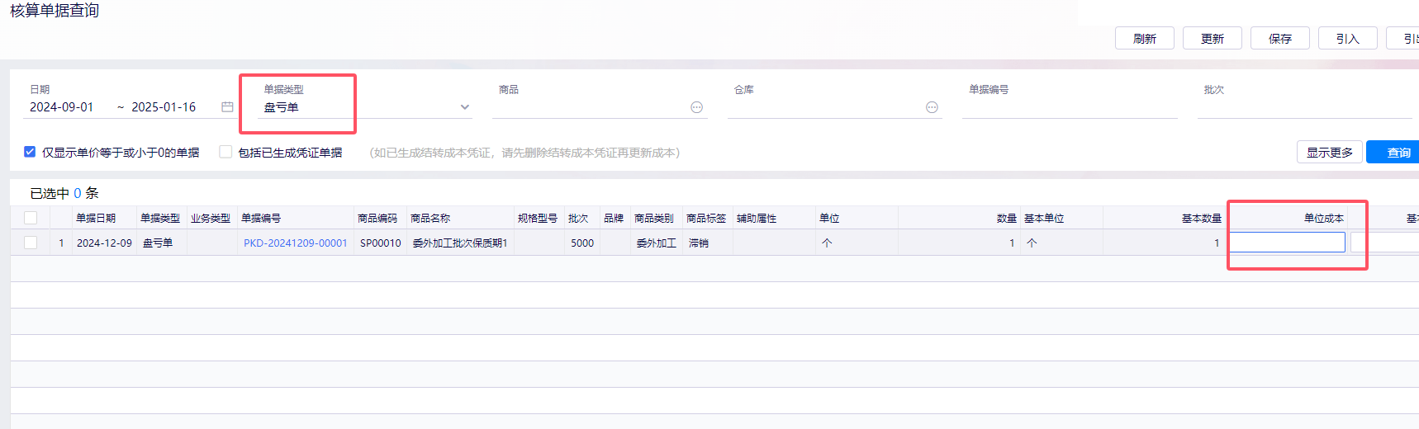Click the 单据类型 column header
The width and height of the screenshot is (1419, 429).
pos(160,219)
